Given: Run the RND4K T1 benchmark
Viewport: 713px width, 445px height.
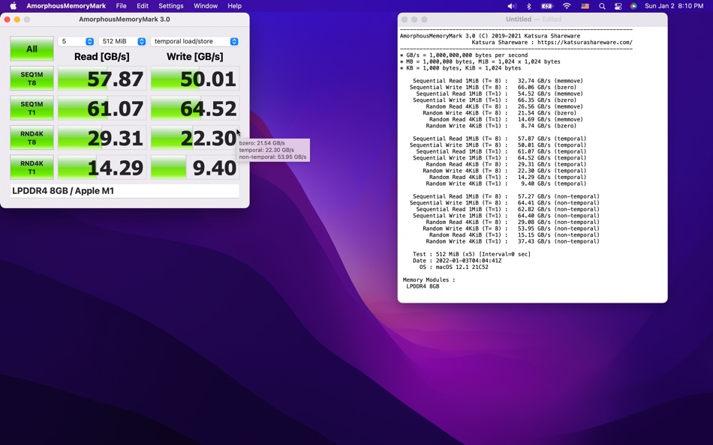Looking at the screenshot, I should [32, 167].
